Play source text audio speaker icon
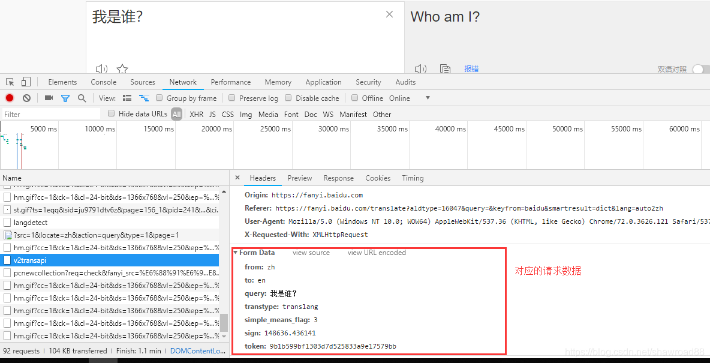710x363 pixels. [101, 69]
